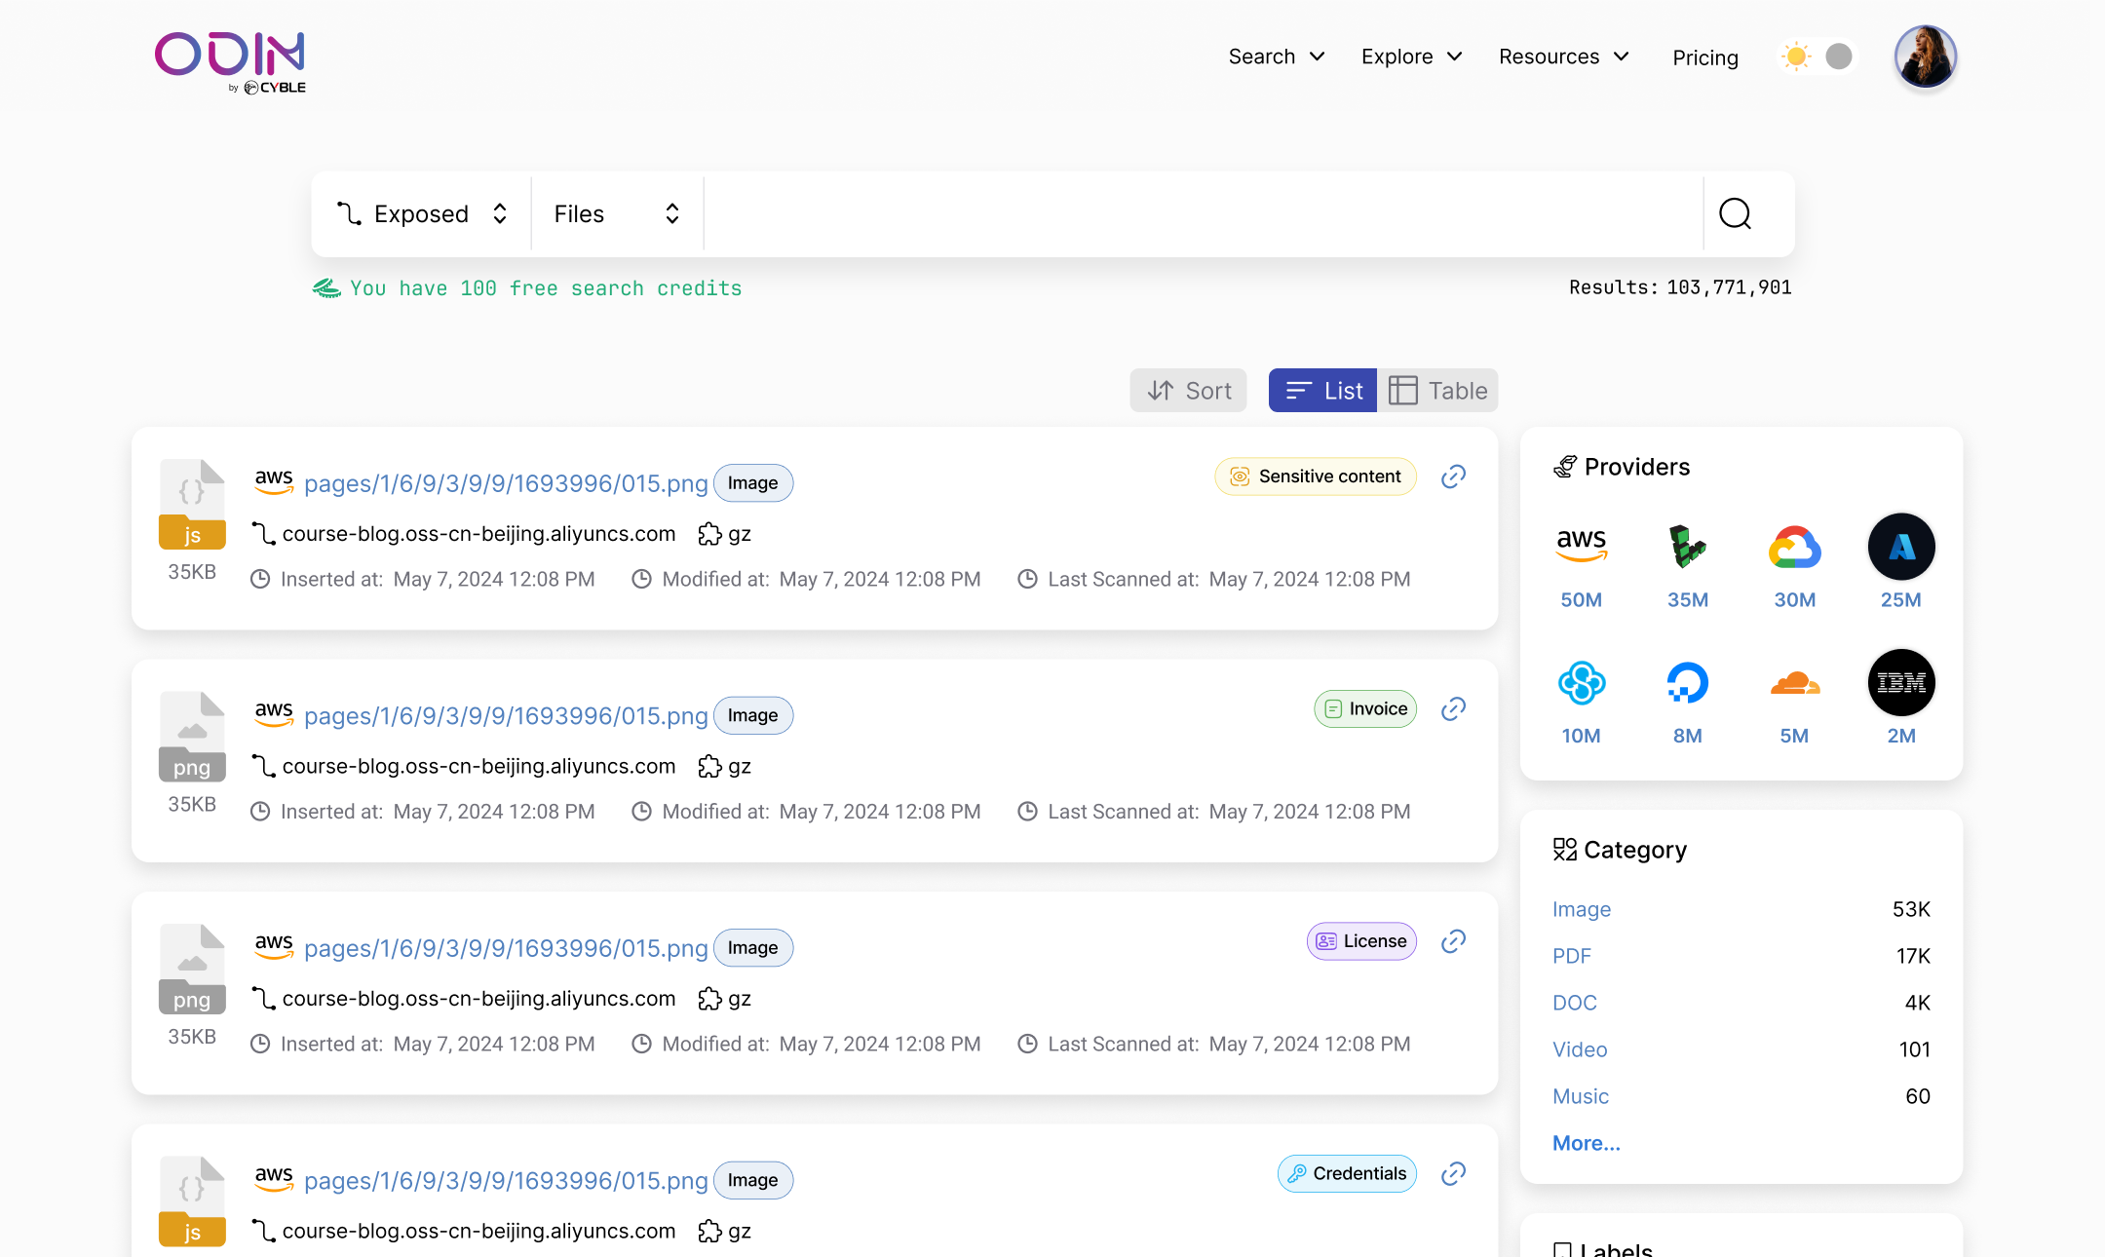Copy link of Credentials result
The height and width of the screenshot is (1257, 2105).
pyautogui.click(x=1453, y=1173)
